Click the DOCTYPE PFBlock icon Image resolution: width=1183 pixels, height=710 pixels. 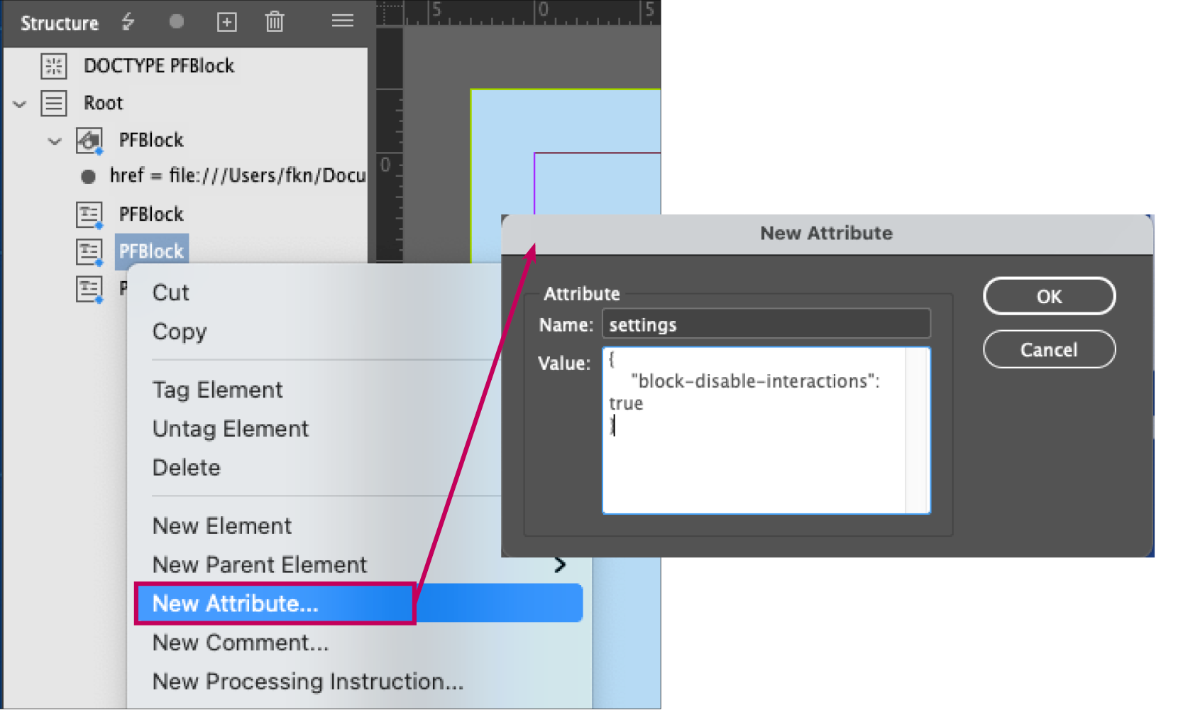pos(54,66)
